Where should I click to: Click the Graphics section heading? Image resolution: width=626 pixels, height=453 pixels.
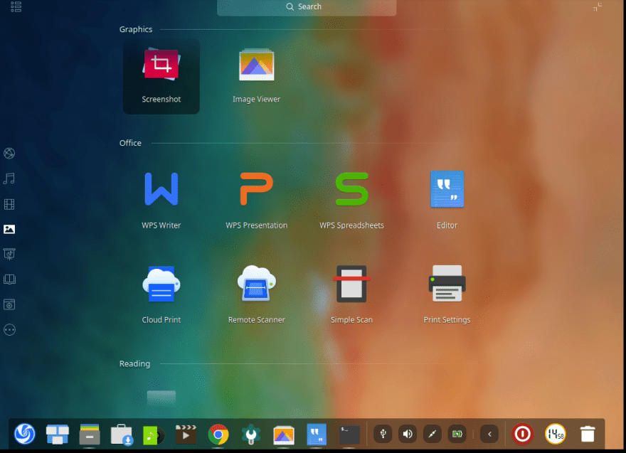(136, 29)
